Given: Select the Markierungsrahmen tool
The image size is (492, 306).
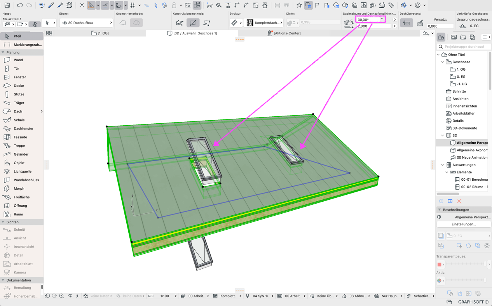Looking at the screenshot, I should tap(22, 45).
